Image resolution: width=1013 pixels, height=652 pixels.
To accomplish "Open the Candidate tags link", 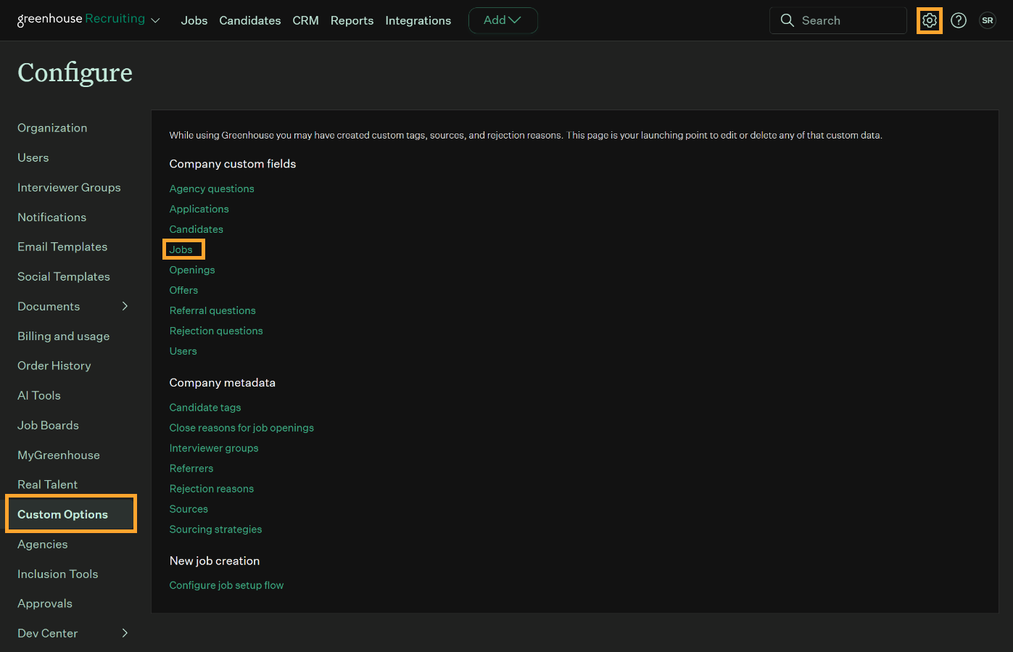I will pyautogui.click(x=205, y=408).
